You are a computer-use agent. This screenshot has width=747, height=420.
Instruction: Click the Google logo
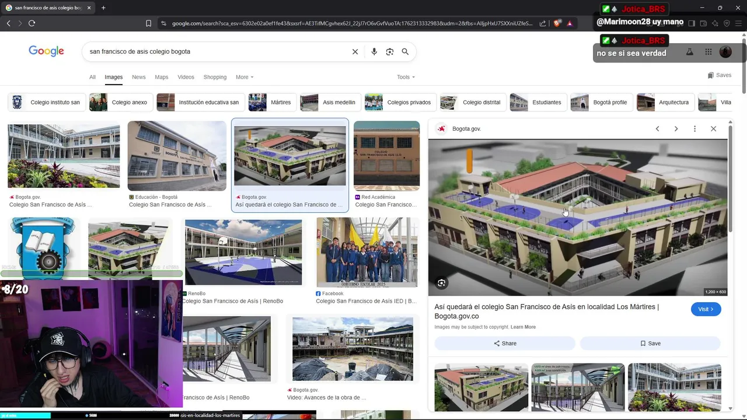[x=46, y=51]
